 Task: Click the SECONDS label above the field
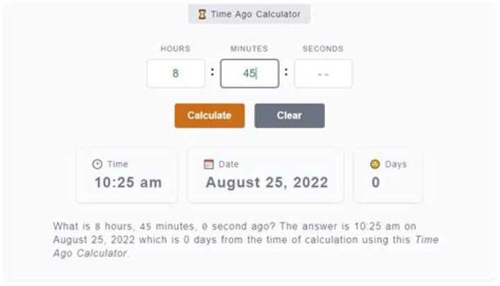pyautogui.click(x=323, y=49)
